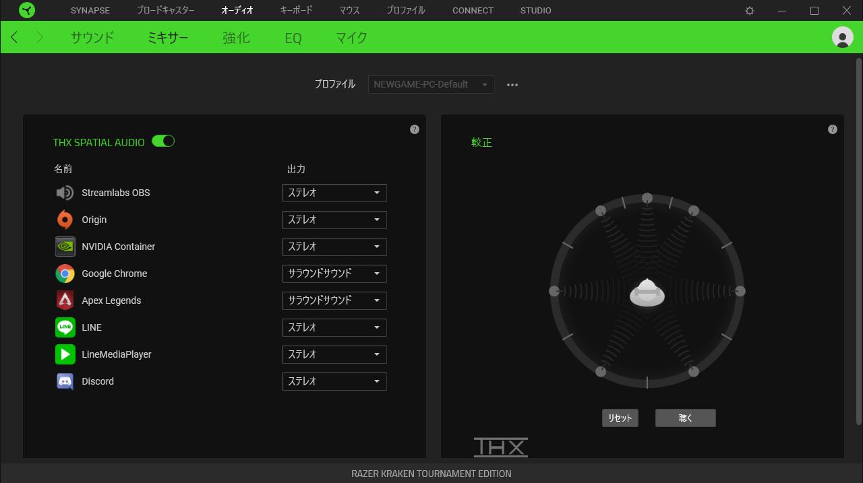Screen dimensions: 863x483
Task: Toggle THX Spatial Audio switch off
Action: click(x=163, y=141)
